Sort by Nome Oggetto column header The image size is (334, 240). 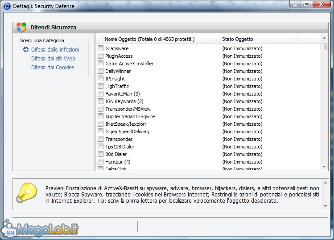coord(157,39)
